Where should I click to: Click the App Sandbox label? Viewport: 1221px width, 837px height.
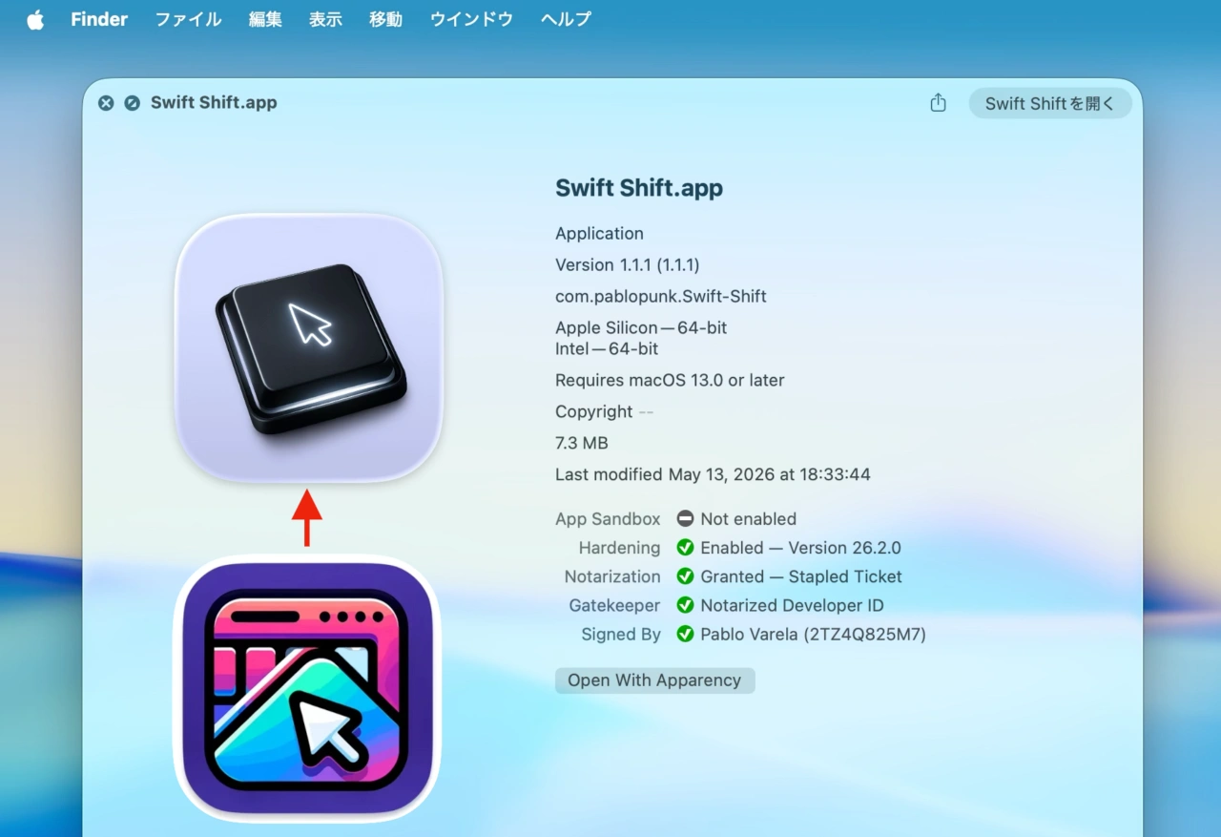[x=608, y=519]
